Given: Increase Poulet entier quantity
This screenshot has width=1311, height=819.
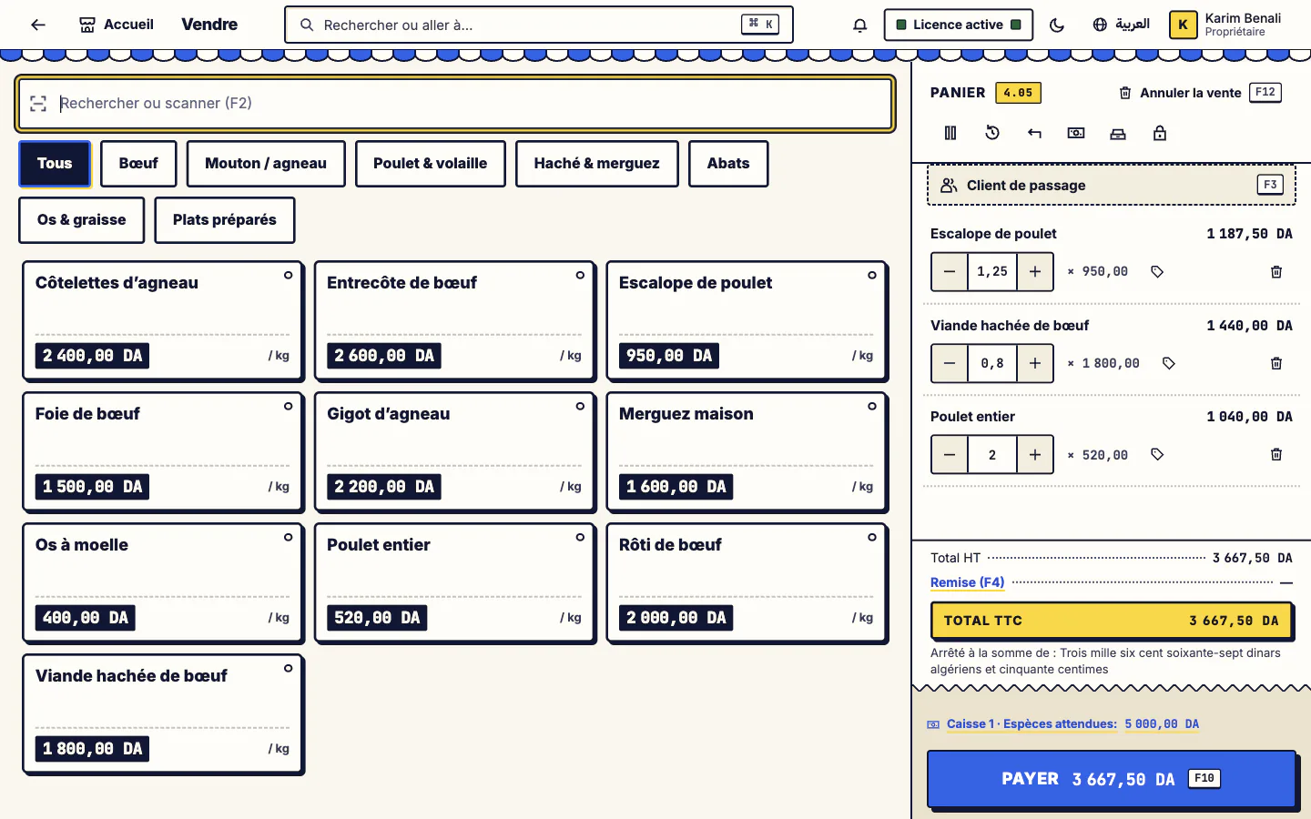Looking at the screenshot, I should pos(1035,454).
